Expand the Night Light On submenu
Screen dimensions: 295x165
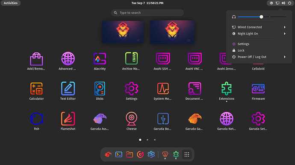pos(285,34)
